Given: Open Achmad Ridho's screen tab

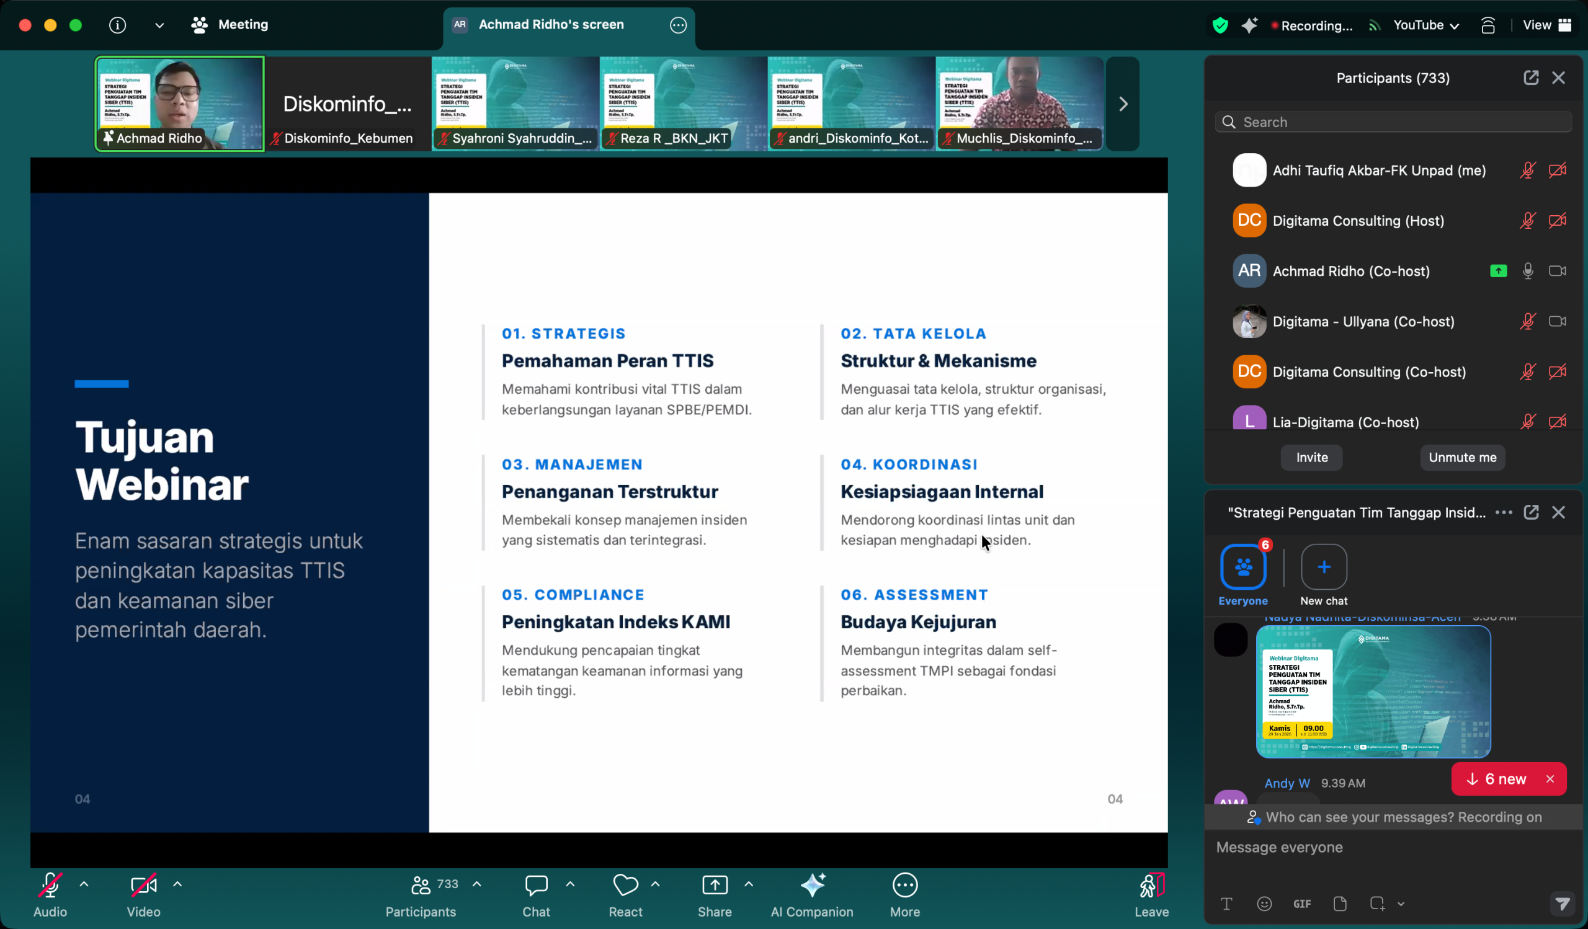Looking at the screenshot, I should coord(551,25).
